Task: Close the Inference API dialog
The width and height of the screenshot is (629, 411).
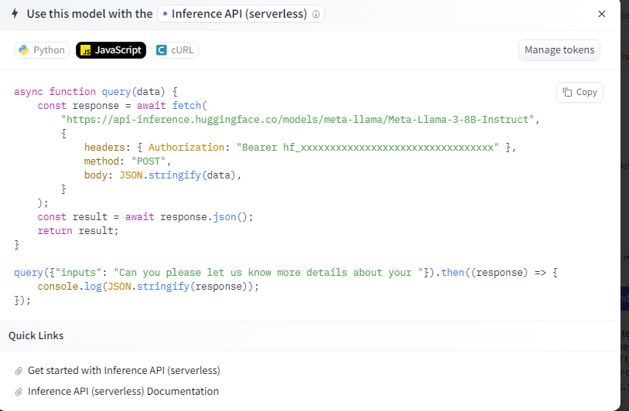Action: tap(601, 14)
